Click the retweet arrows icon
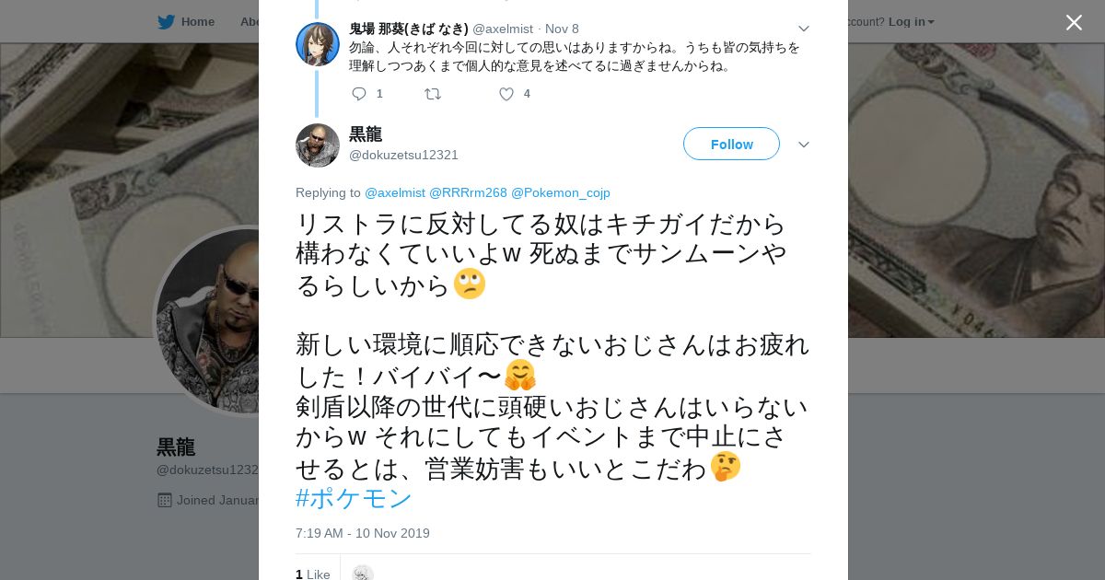The height and width of the screenshot is (580, 1105). click(x=432, y=94)
